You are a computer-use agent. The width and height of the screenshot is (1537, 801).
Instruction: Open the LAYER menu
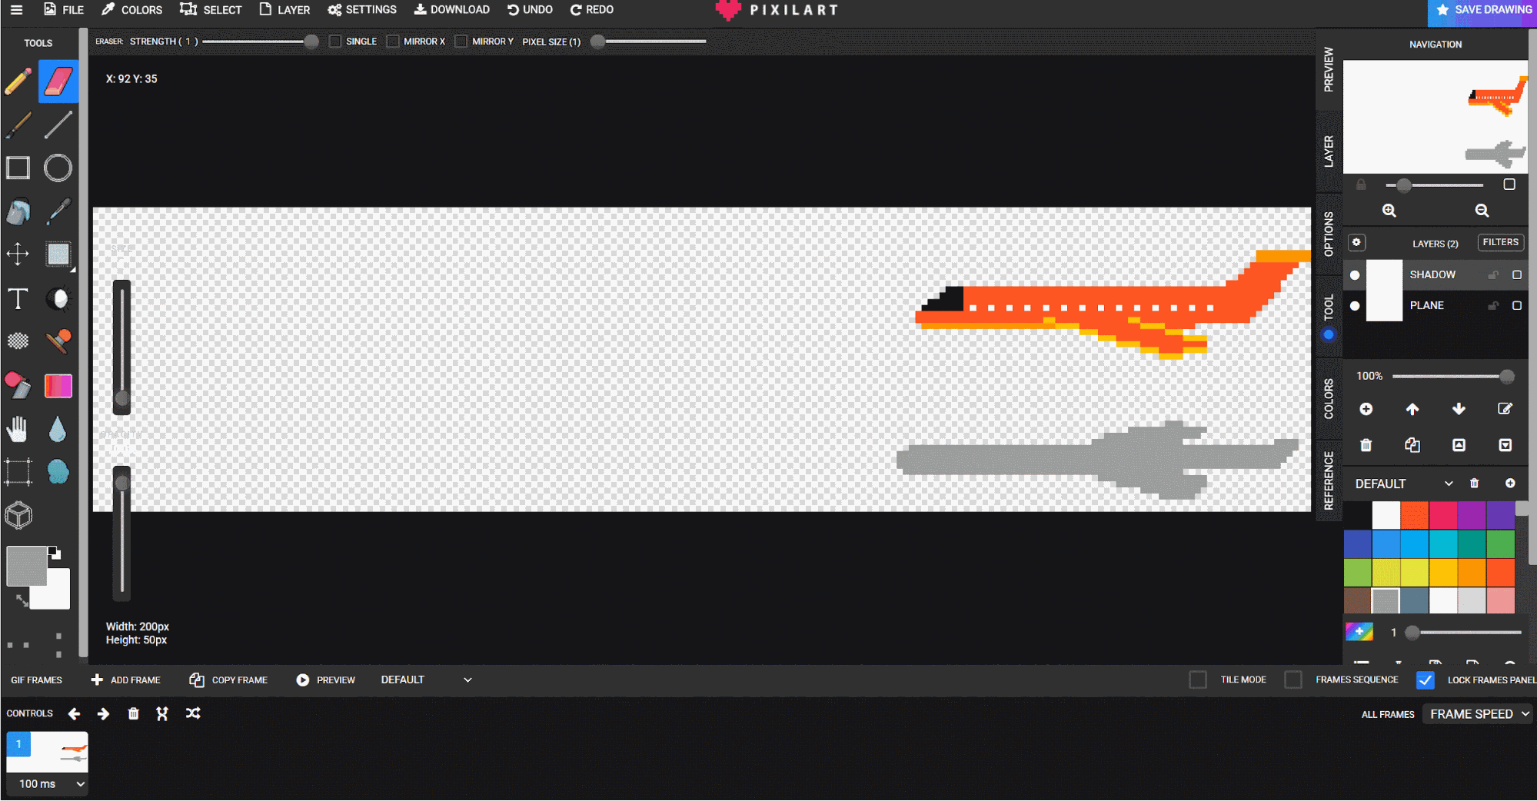pos(284,10)
